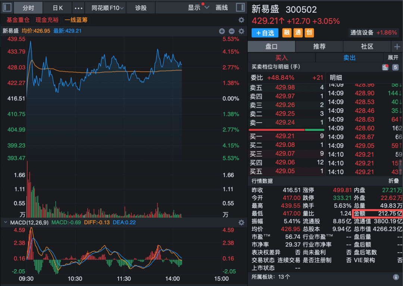Switch to the 日K chart tab
This screenshot has height=286, width=403.
tap(58, 7)
